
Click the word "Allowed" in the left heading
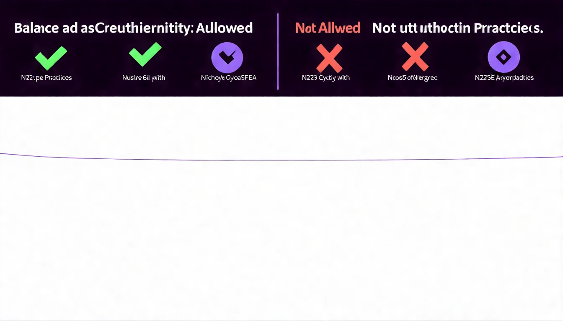click(226, 28)
